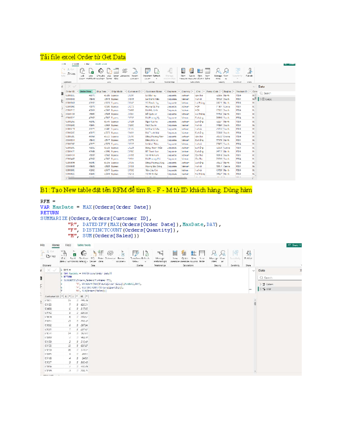
Task: Open Customer Name column filter dropdown
Action: pos(165,92)
